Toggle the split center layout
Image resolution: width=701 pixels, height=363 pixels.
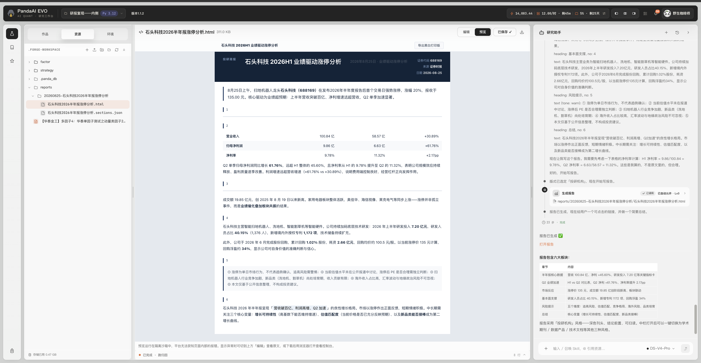625,13
